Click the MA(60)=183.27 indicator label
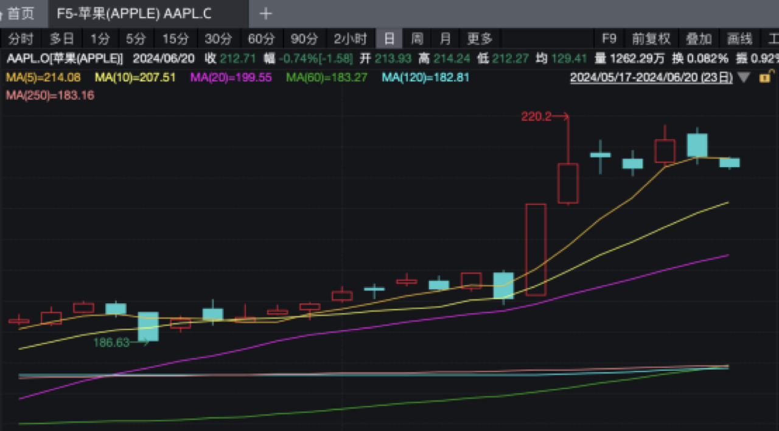779x431 pixels. [327, 78]
